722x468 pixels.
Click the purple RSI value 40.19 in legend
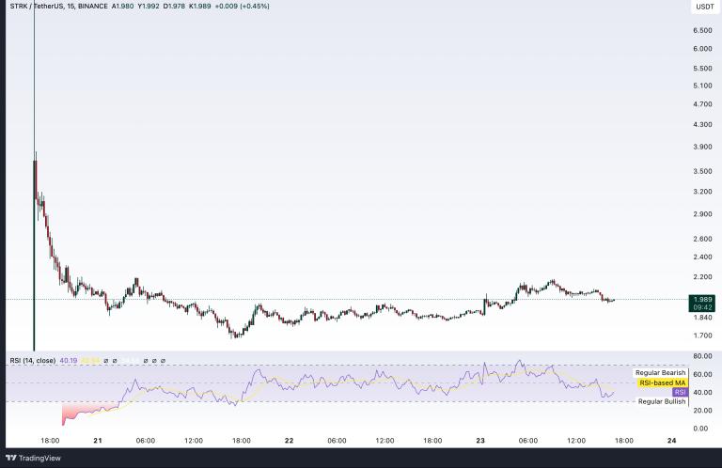pos(69,360)
